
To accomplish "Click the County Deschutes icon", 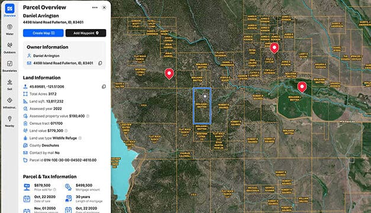I will coord(25,146).
